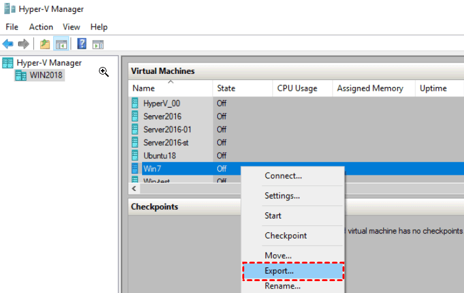Viewport: 464px width, 293px height.
Task: Click the Server2016-st virtual machine icon
Action: 135,142
